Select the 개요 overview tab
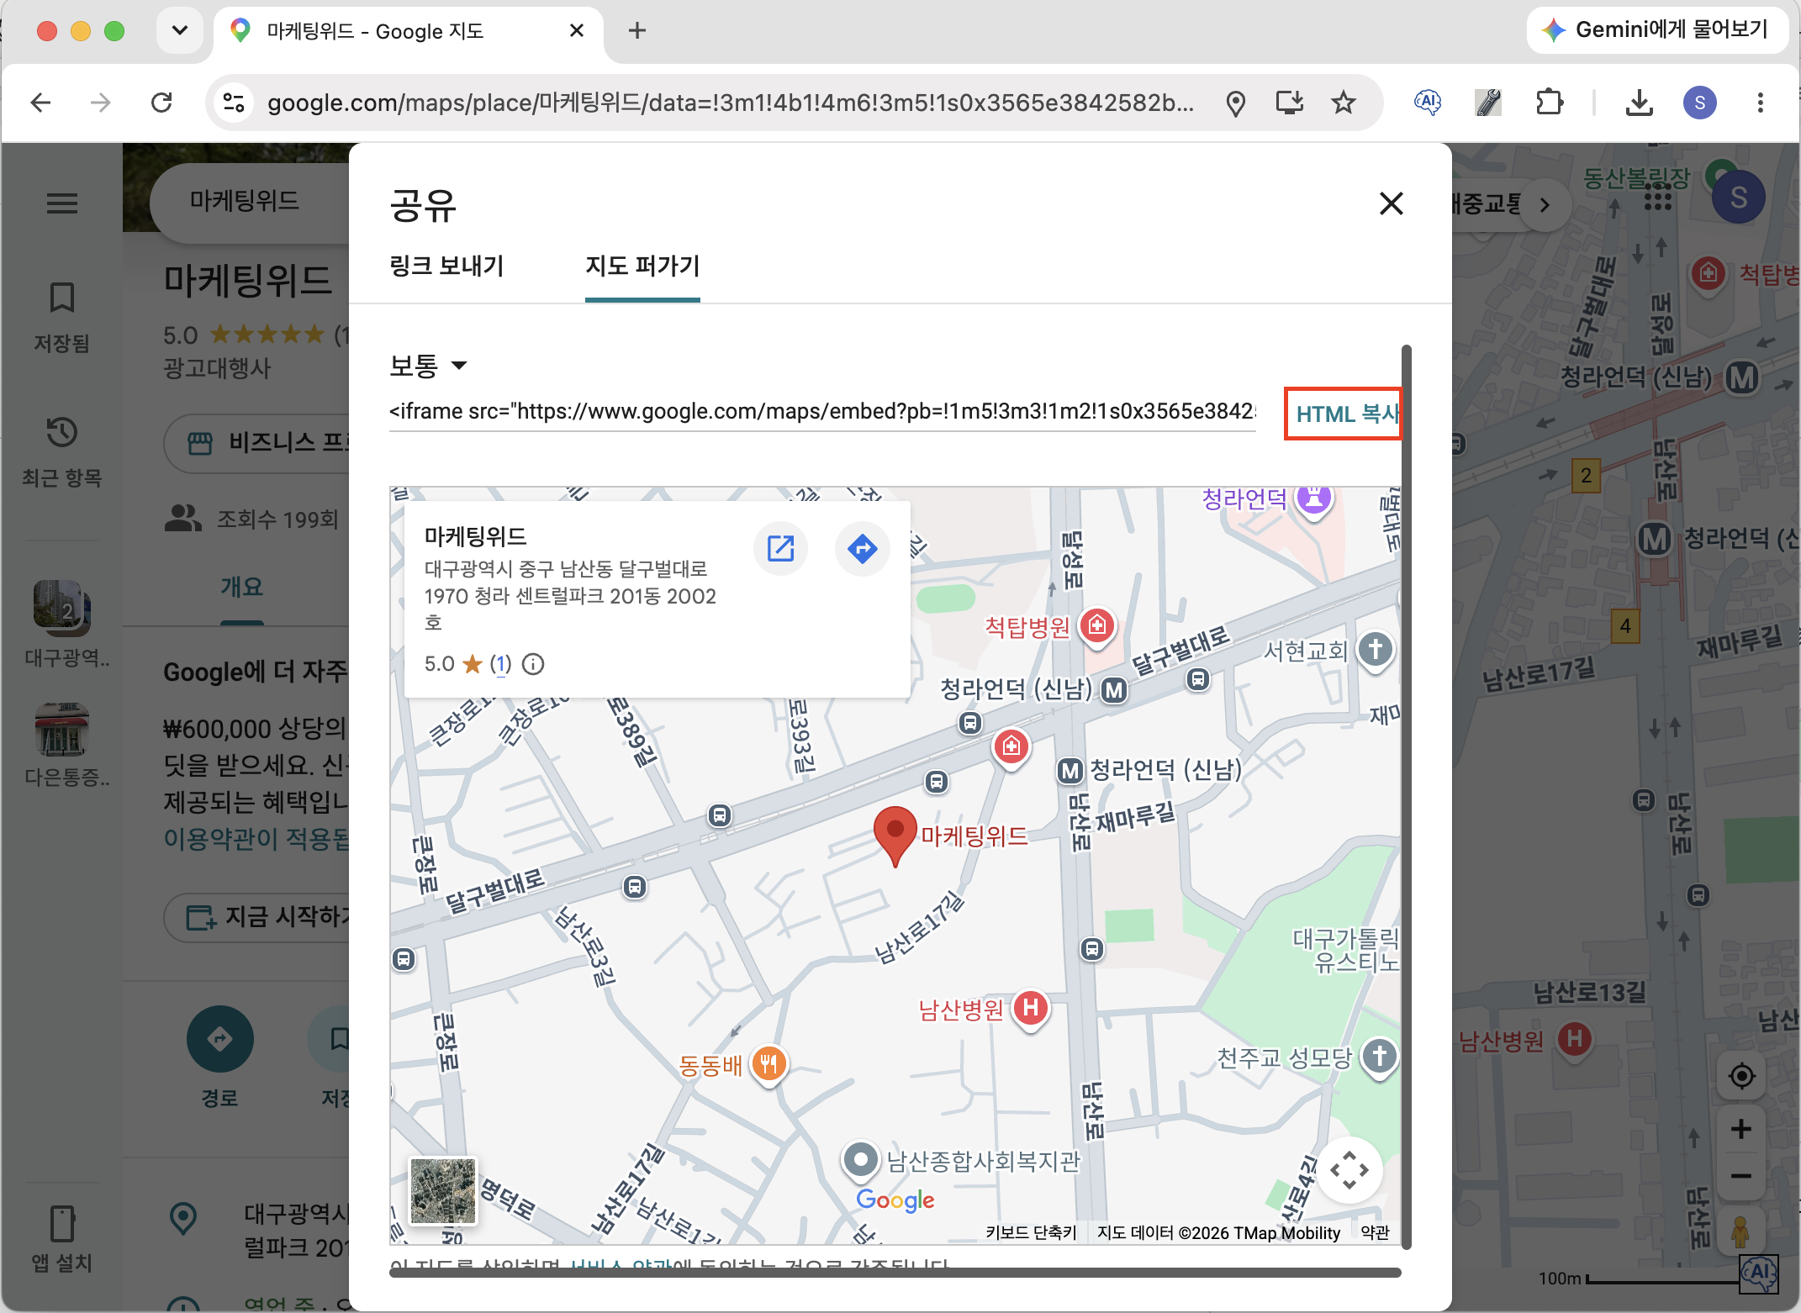The width and height of the screenshot is (1801, 1313). [242, 587]
